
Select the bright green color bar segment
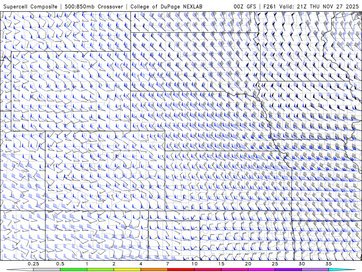pos(74,270)
